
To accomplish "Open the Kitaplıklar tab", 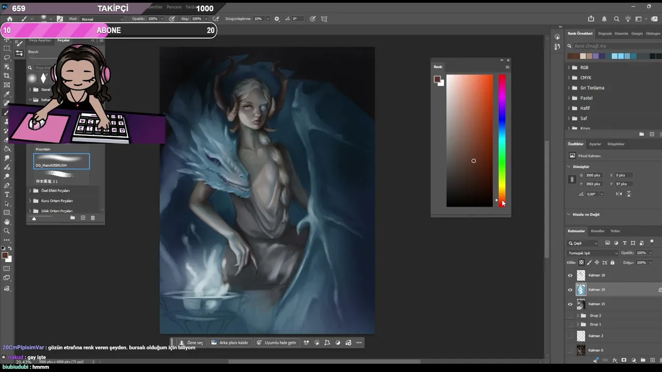I will pos(616,144).
